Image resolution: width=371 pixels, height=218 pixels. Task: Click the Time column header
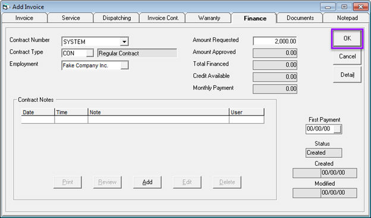point(71,113)
